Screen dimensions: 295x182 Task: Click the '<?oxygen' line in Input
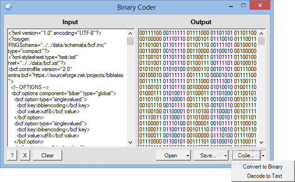(x=19, y=39)
